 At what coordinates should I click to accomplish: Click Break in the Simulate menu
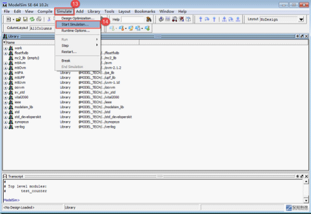pyautogui.click(x=78, y=61)
